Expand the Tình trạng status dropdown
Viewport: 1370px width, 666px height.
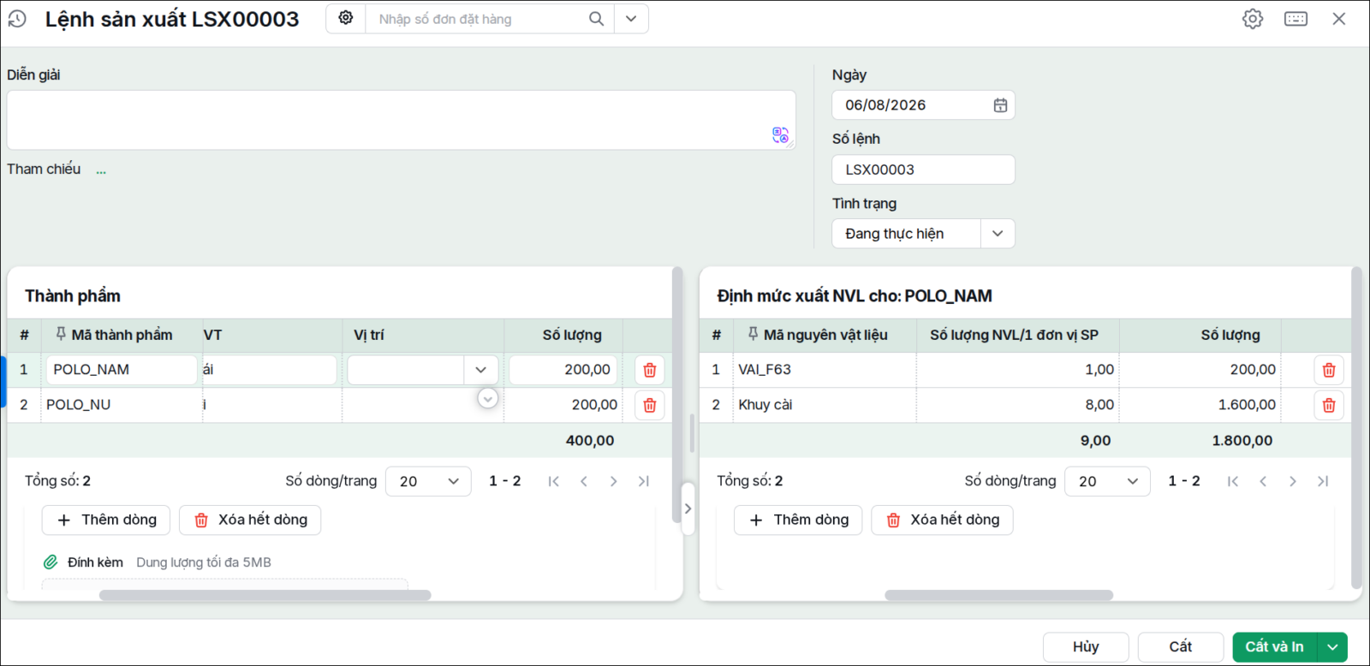click(998, 234)
